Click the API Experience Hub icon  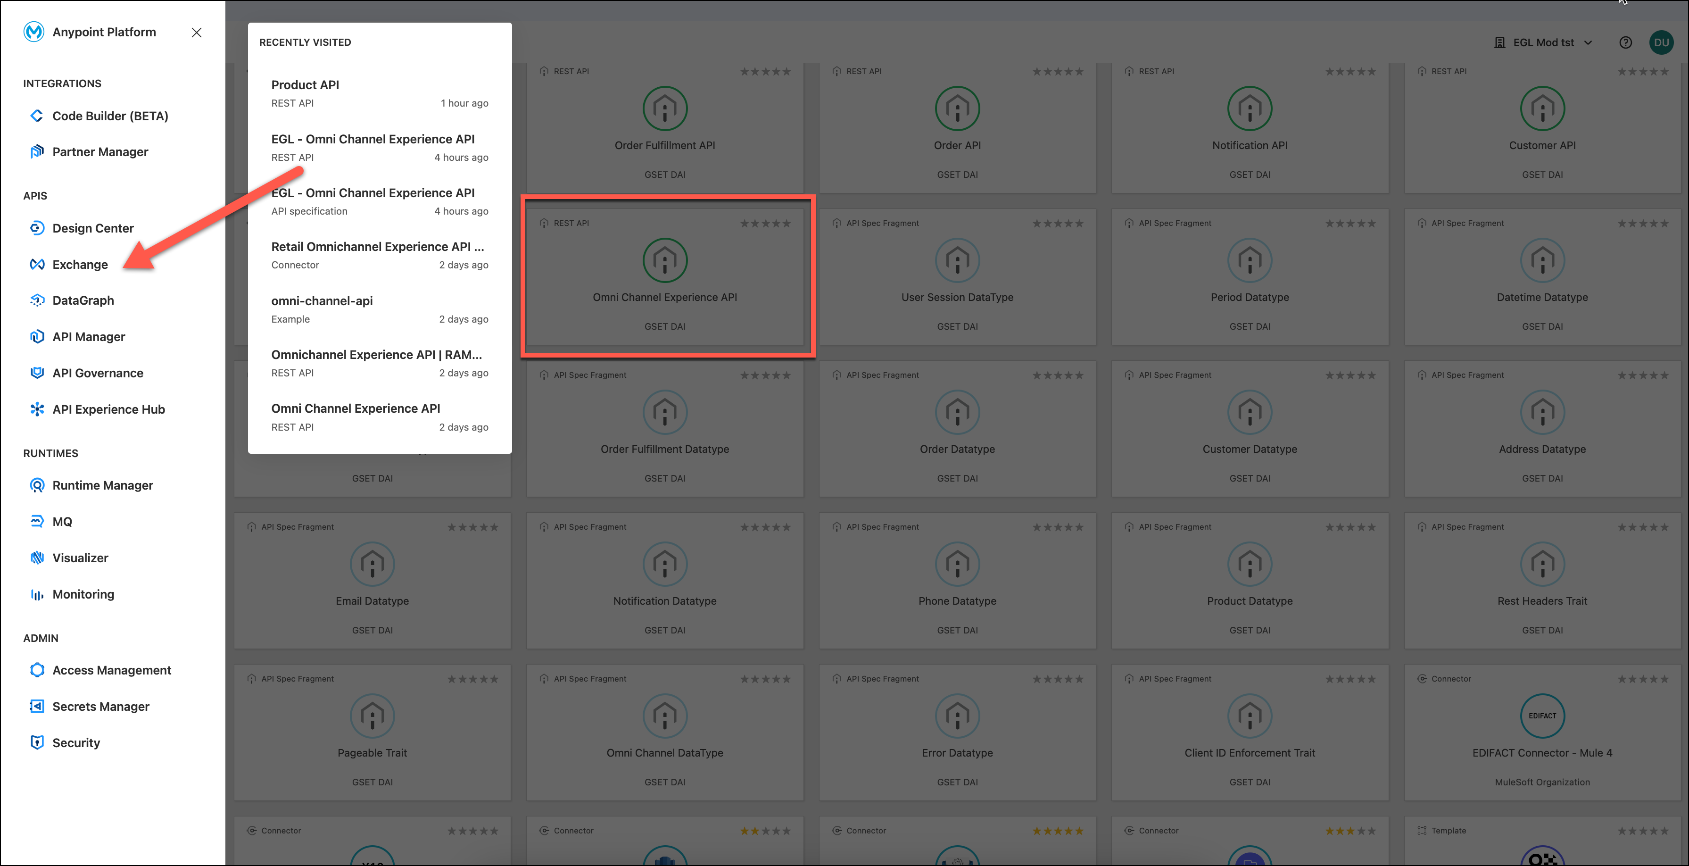[37, 409]
